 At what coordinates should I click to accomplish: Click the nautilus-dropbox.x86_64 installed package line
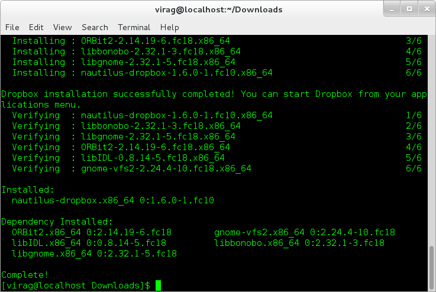coord(113,200)
